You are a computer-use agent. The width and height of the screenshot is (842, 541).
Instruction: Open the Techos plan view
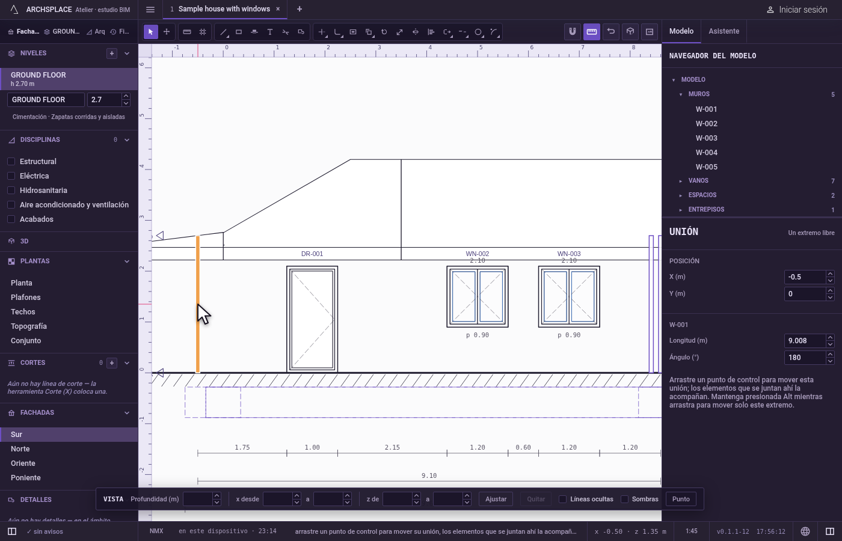(x=69, y=312)
